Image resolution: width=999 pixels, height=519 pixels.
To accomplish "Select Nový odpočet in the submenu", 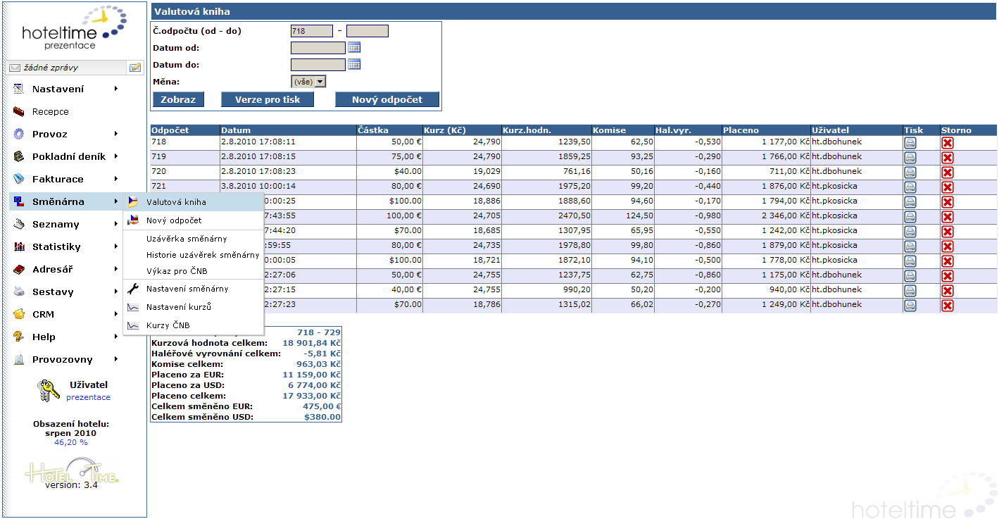I will (x=193, y=220).
